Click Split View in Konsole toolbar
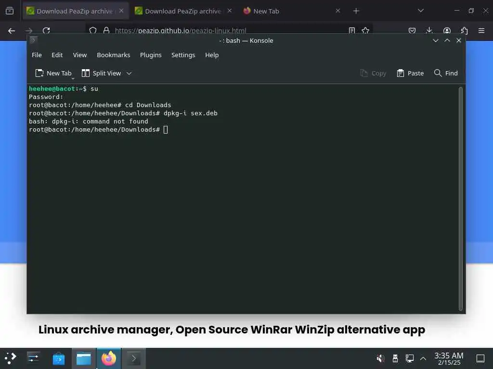 coord(101,73)
